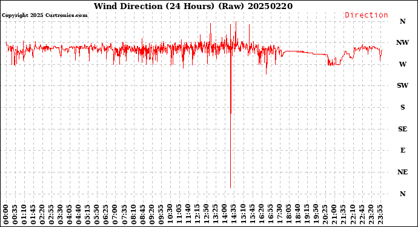This screenshot has height=227, width=418.
Task: Click the 'NE' axis label
Action: point(402,172)
